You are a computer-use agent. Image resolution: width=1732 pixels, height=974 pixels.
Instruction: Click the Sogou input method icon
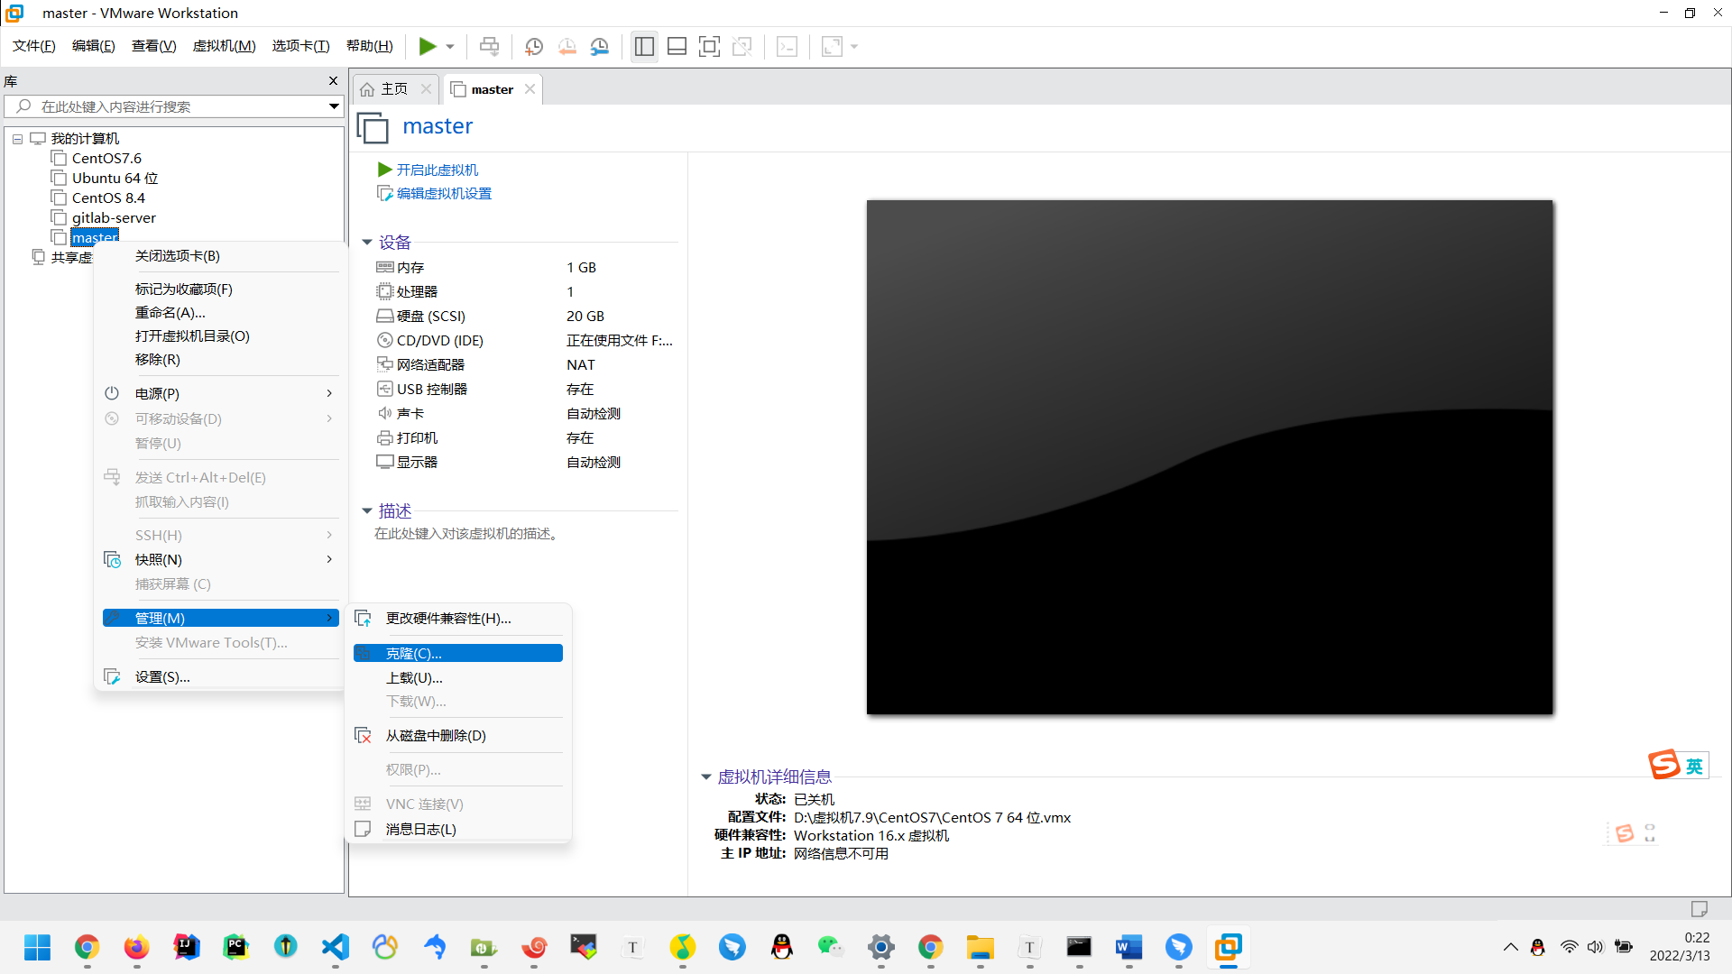point(1664,765)
